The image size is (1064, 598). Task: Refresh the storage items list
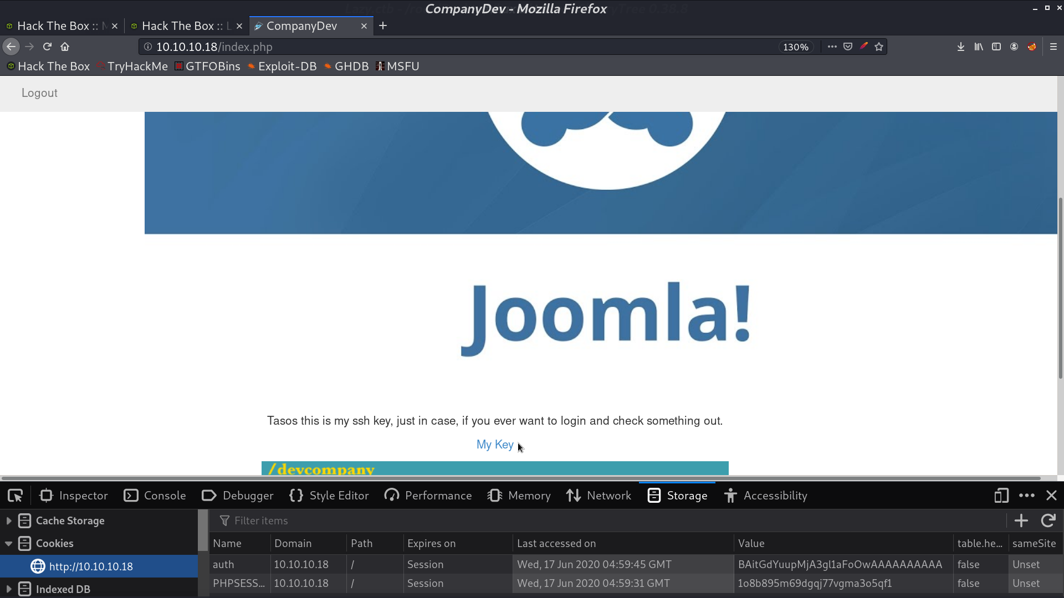click(1048, 520)
